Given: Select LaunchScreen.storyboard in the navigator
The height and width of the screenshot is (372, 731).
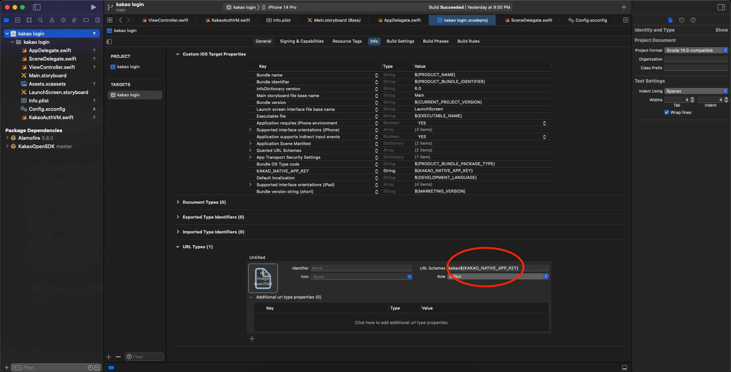Looking at the screenshot, I should pyautogui.click(x=58, y=92).
